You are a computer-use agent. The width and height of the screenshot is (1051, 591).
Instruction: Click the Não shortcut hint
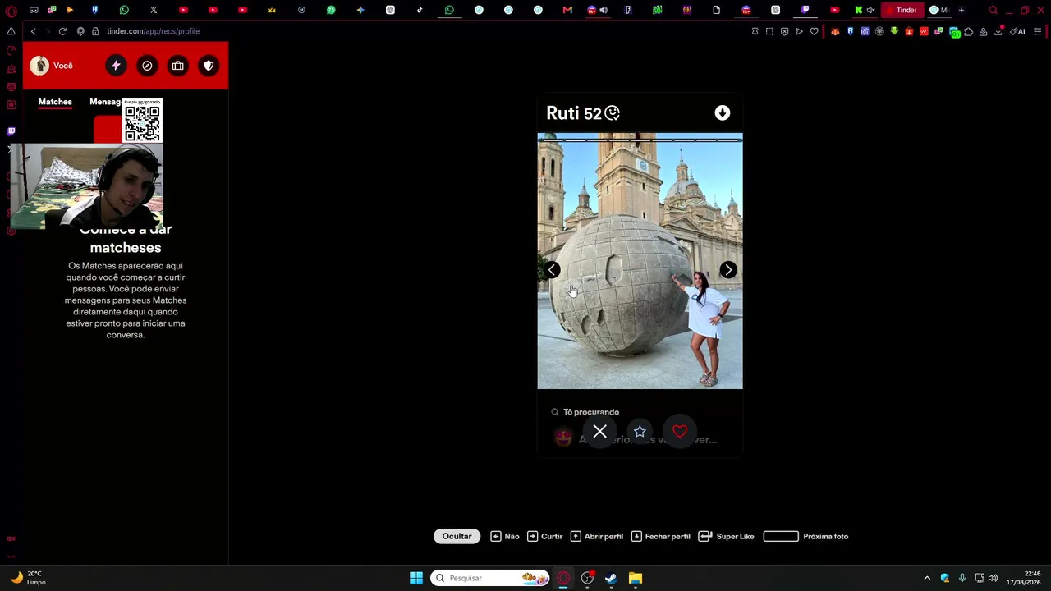click(505, 537)
